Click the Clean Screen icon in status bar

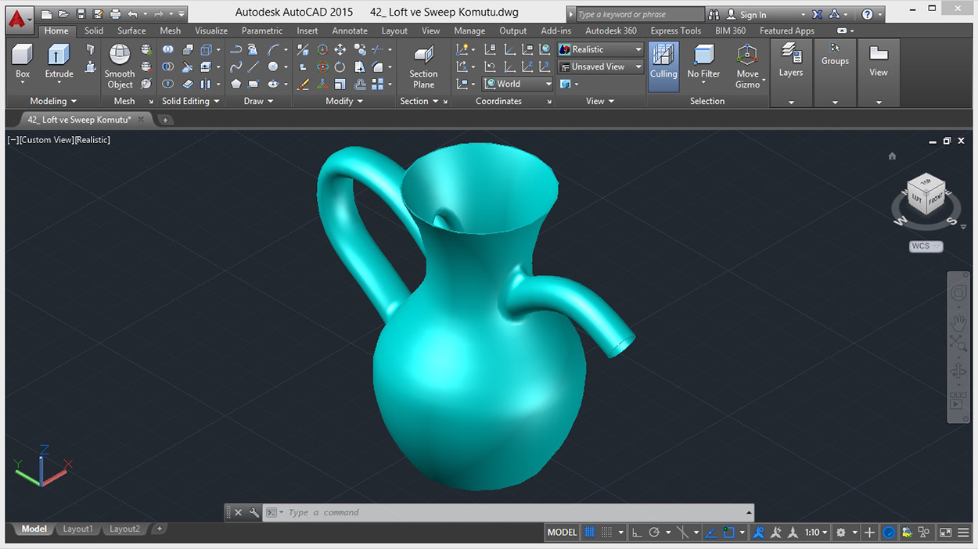pos(945,533)
